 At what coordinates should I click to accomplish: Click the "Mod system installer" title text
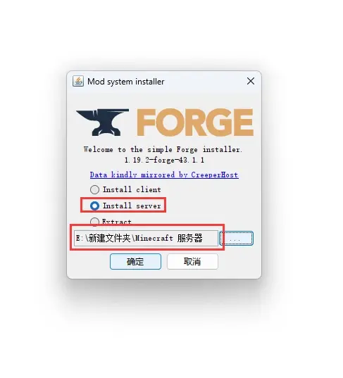click(125, 82)
